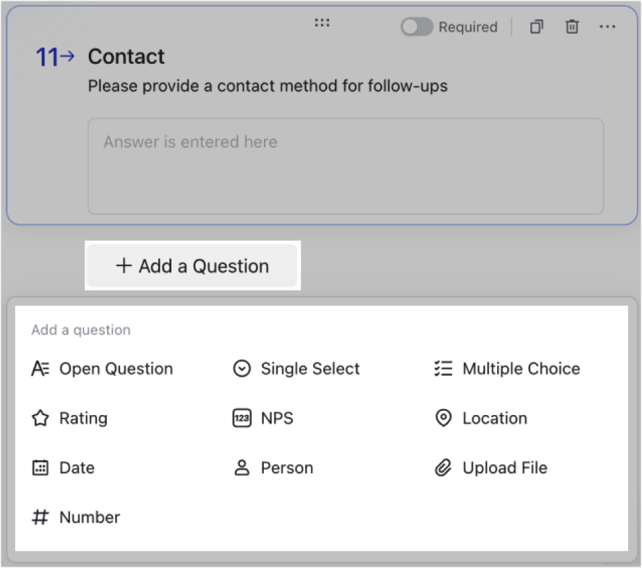Click the Contact question title
The image size is (642, 568).
[x=126, y=57]
